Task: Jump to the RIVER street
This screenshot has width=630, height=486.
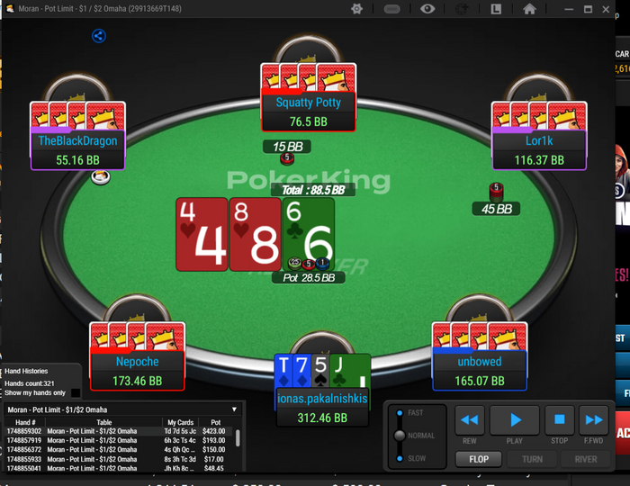Action: 585,459
